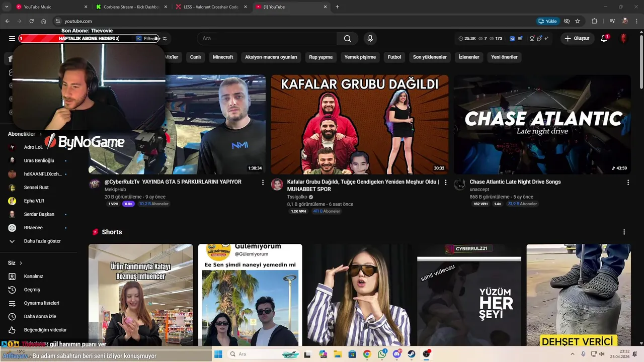Click the YouTube search input field
The width and height of the screenshot is (644, 362).
267,39
